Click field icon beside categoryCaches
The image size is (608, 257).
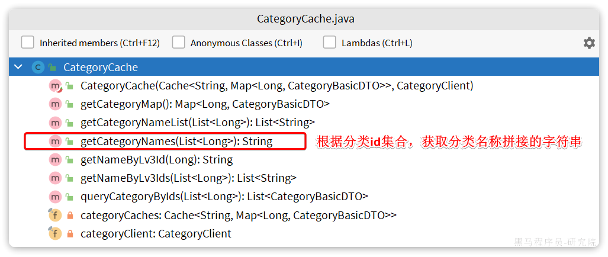[55, 215]
